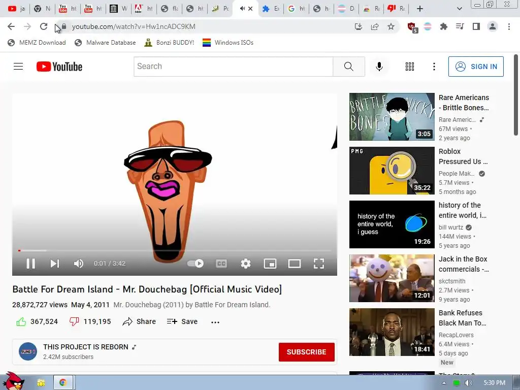Open Windows ISOs bookmark
The image size is (520, 390).
click(x=228, y=43)
